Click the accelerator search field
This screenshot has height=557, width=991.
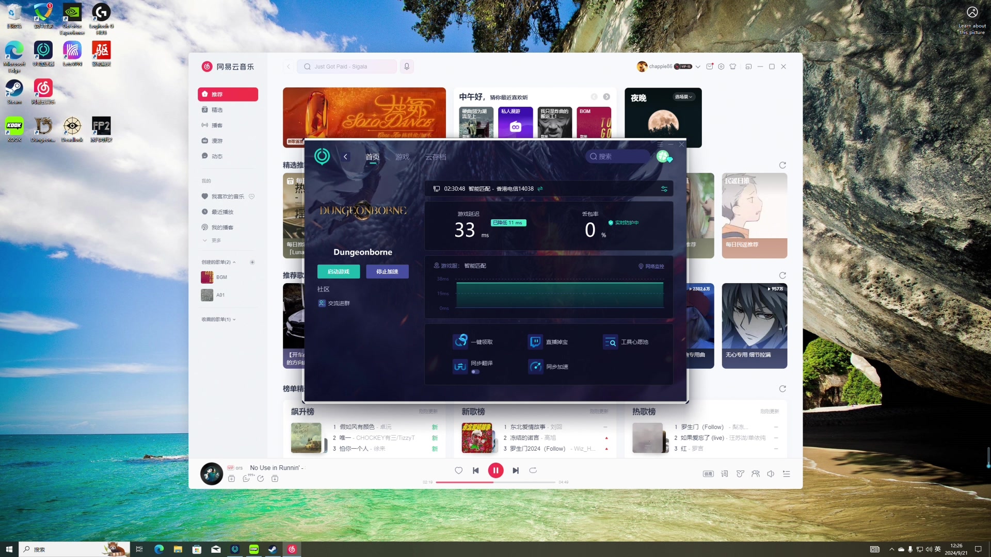(x=618, y=156)
